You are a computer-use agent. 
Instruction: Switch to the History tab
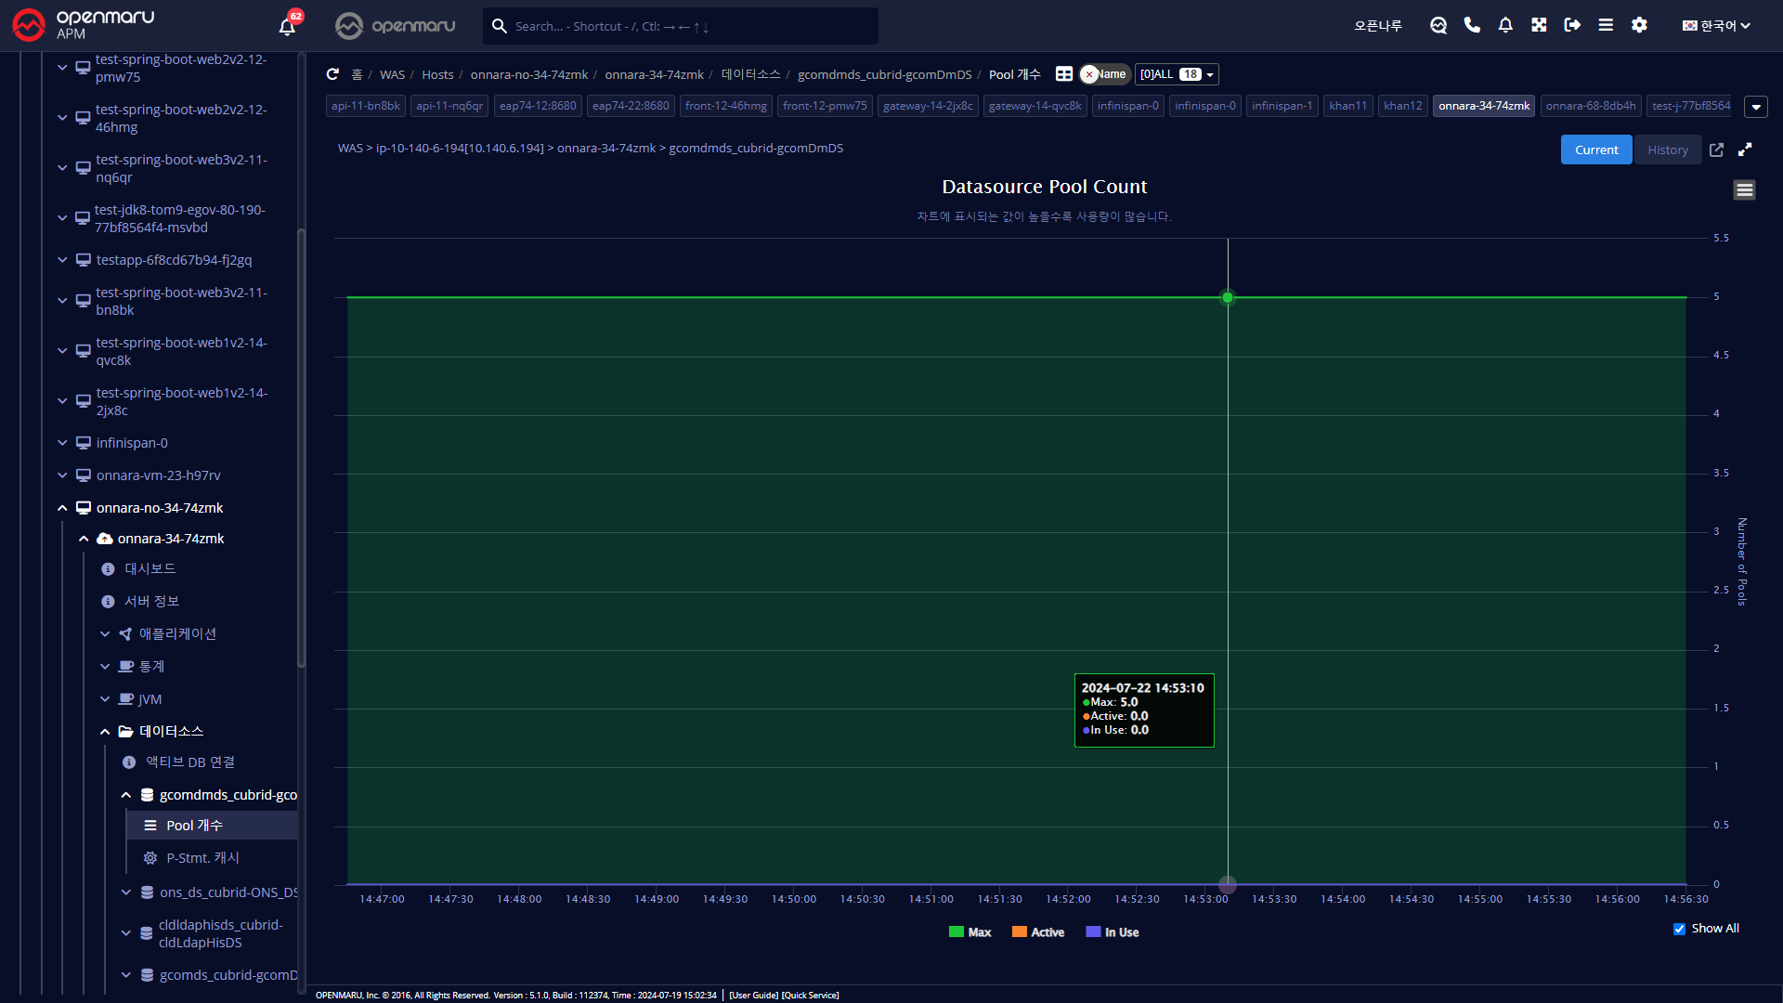click(x=1667, y=150)
